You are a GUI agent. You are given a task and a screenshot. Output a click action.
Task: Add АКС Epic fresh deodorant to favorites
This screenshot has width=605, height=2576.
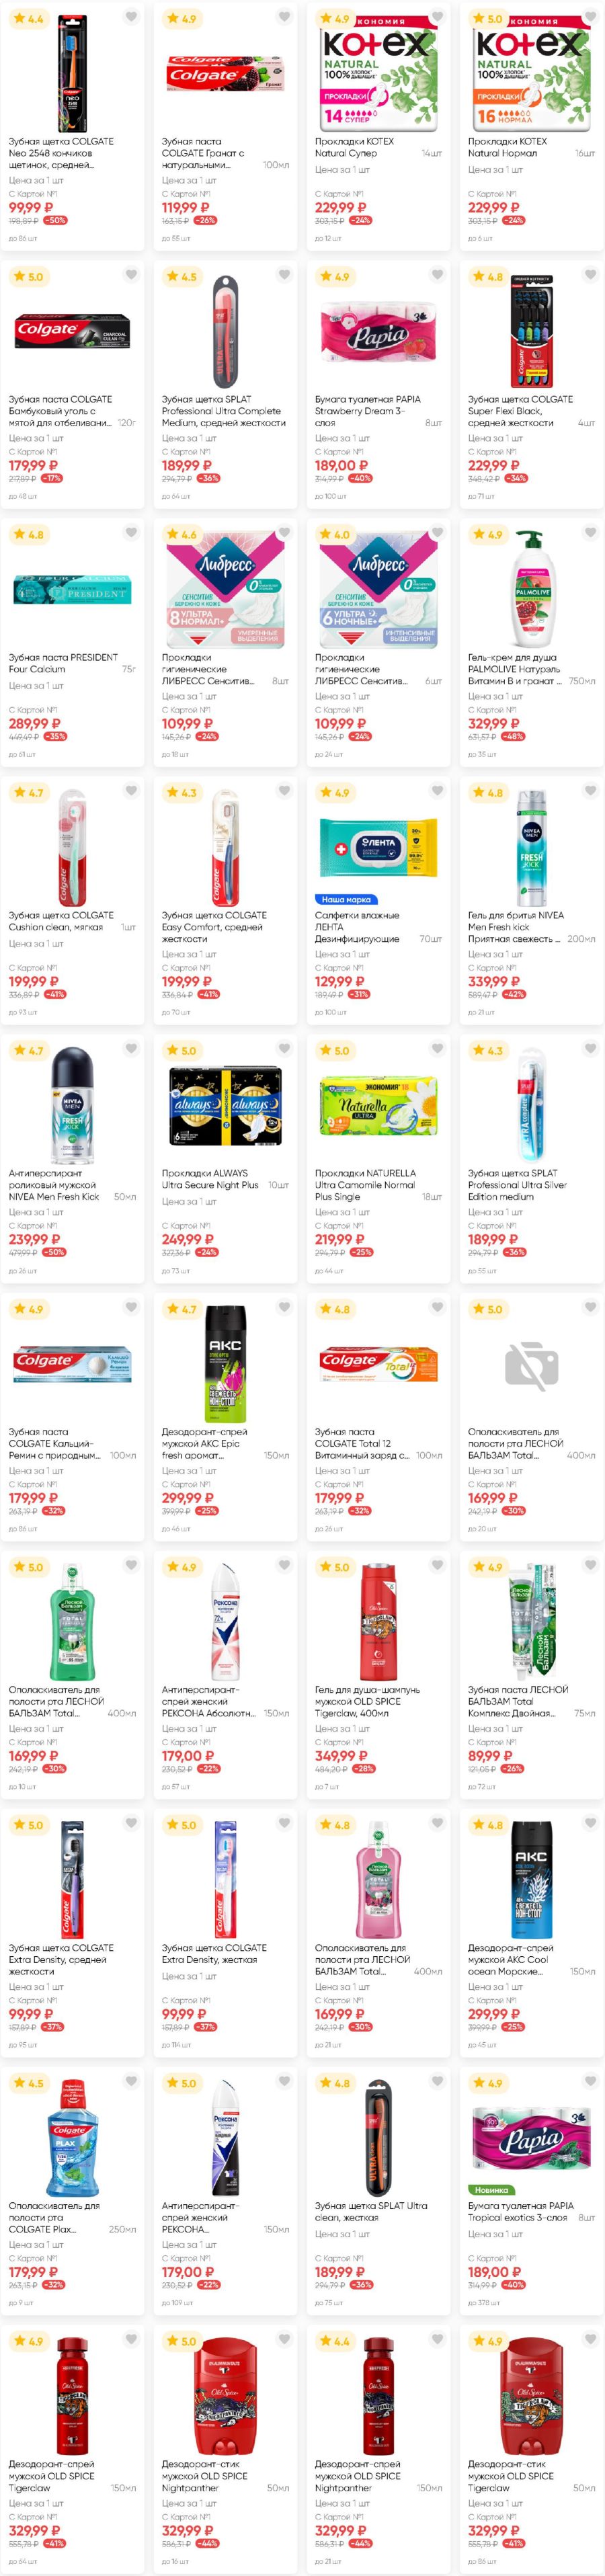(284, 1307)
